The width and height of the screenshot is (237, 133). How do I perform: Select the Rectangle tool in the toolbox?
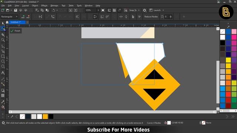pyautogui.click(x=3, y=57)
